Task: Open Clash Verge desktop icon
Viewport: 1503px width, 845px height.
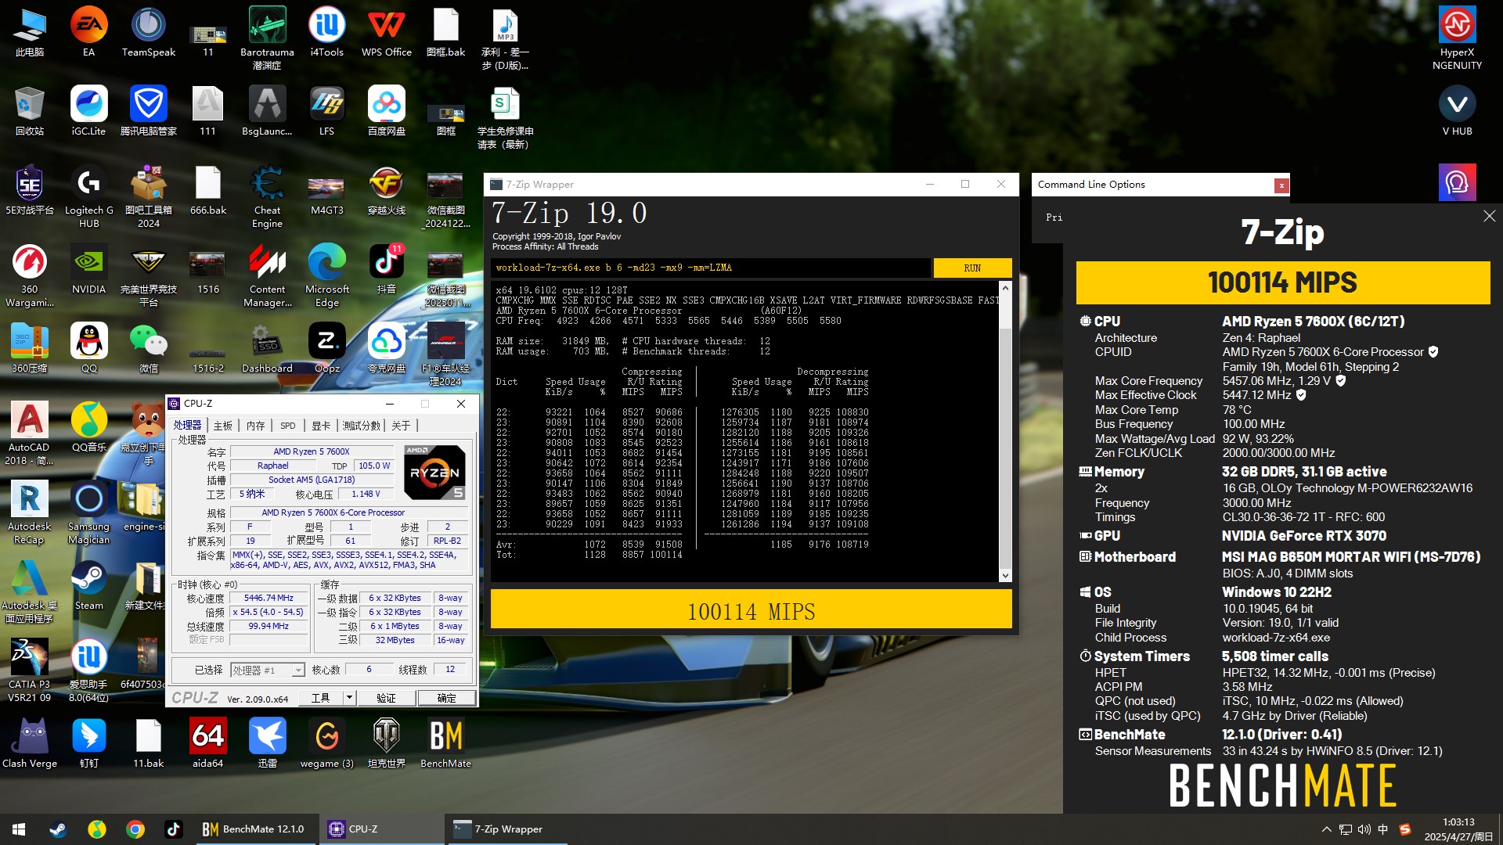Action: tap(29, 743)
